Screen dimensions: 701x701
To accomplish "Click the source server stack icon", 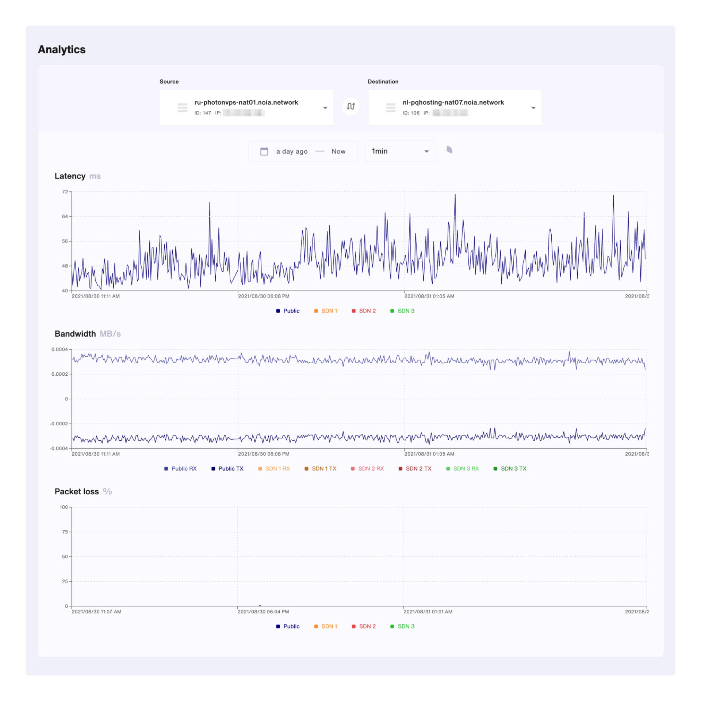I will point(182,108).
